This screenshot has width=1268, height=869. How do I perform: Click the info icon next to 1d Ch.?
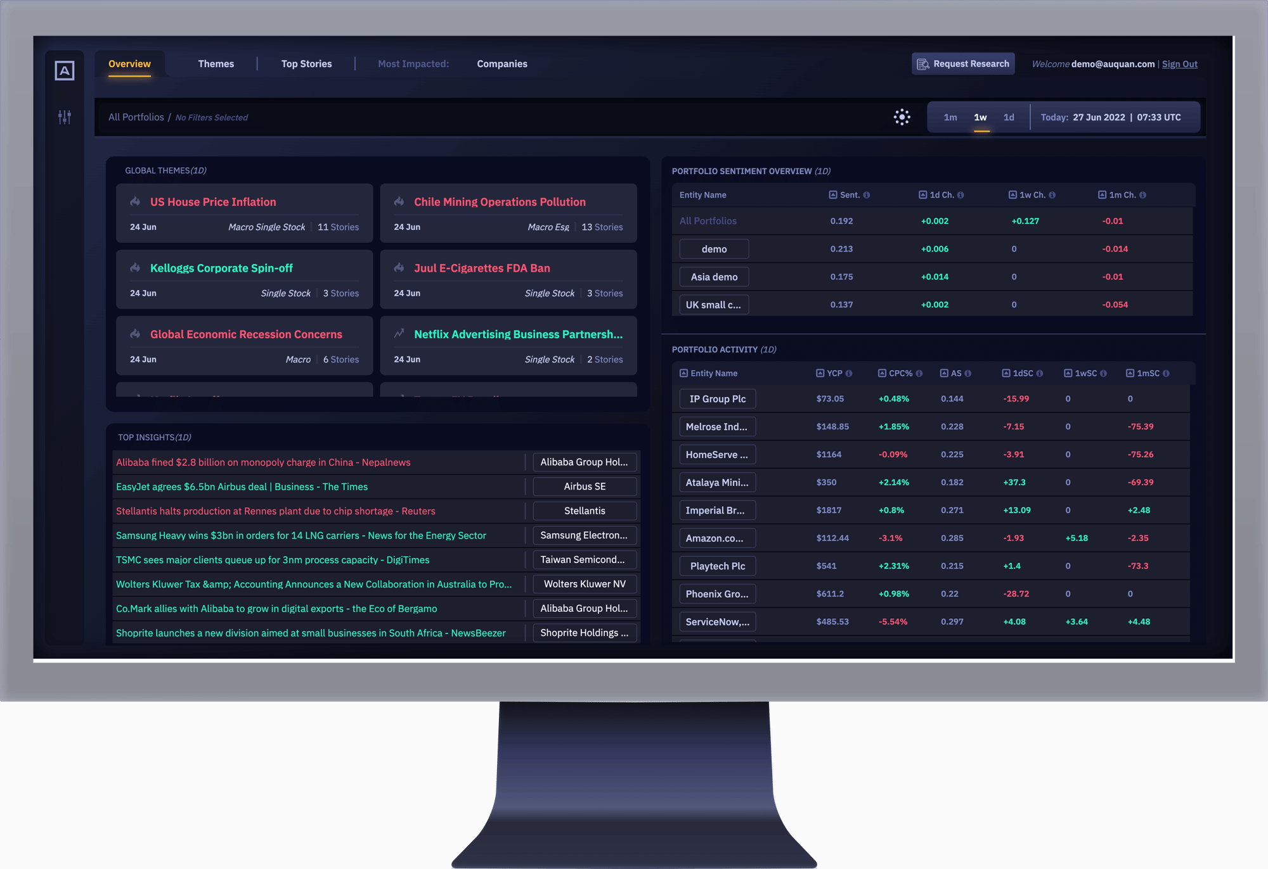point(961,195)
